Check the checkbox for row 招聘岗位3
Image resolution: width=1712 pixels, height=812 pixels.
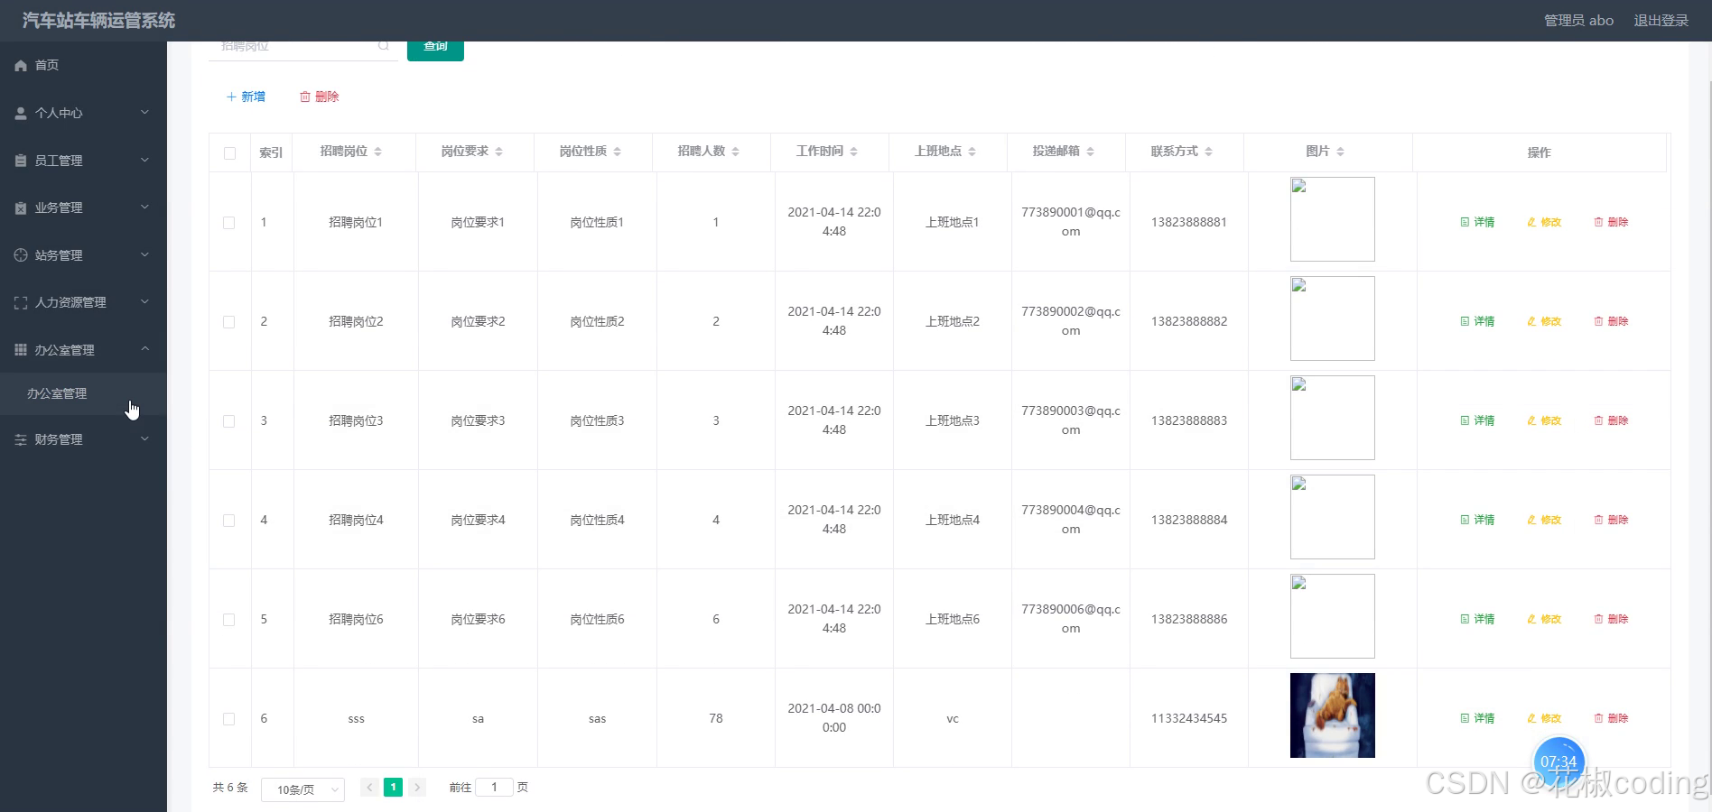pos(229,421)
